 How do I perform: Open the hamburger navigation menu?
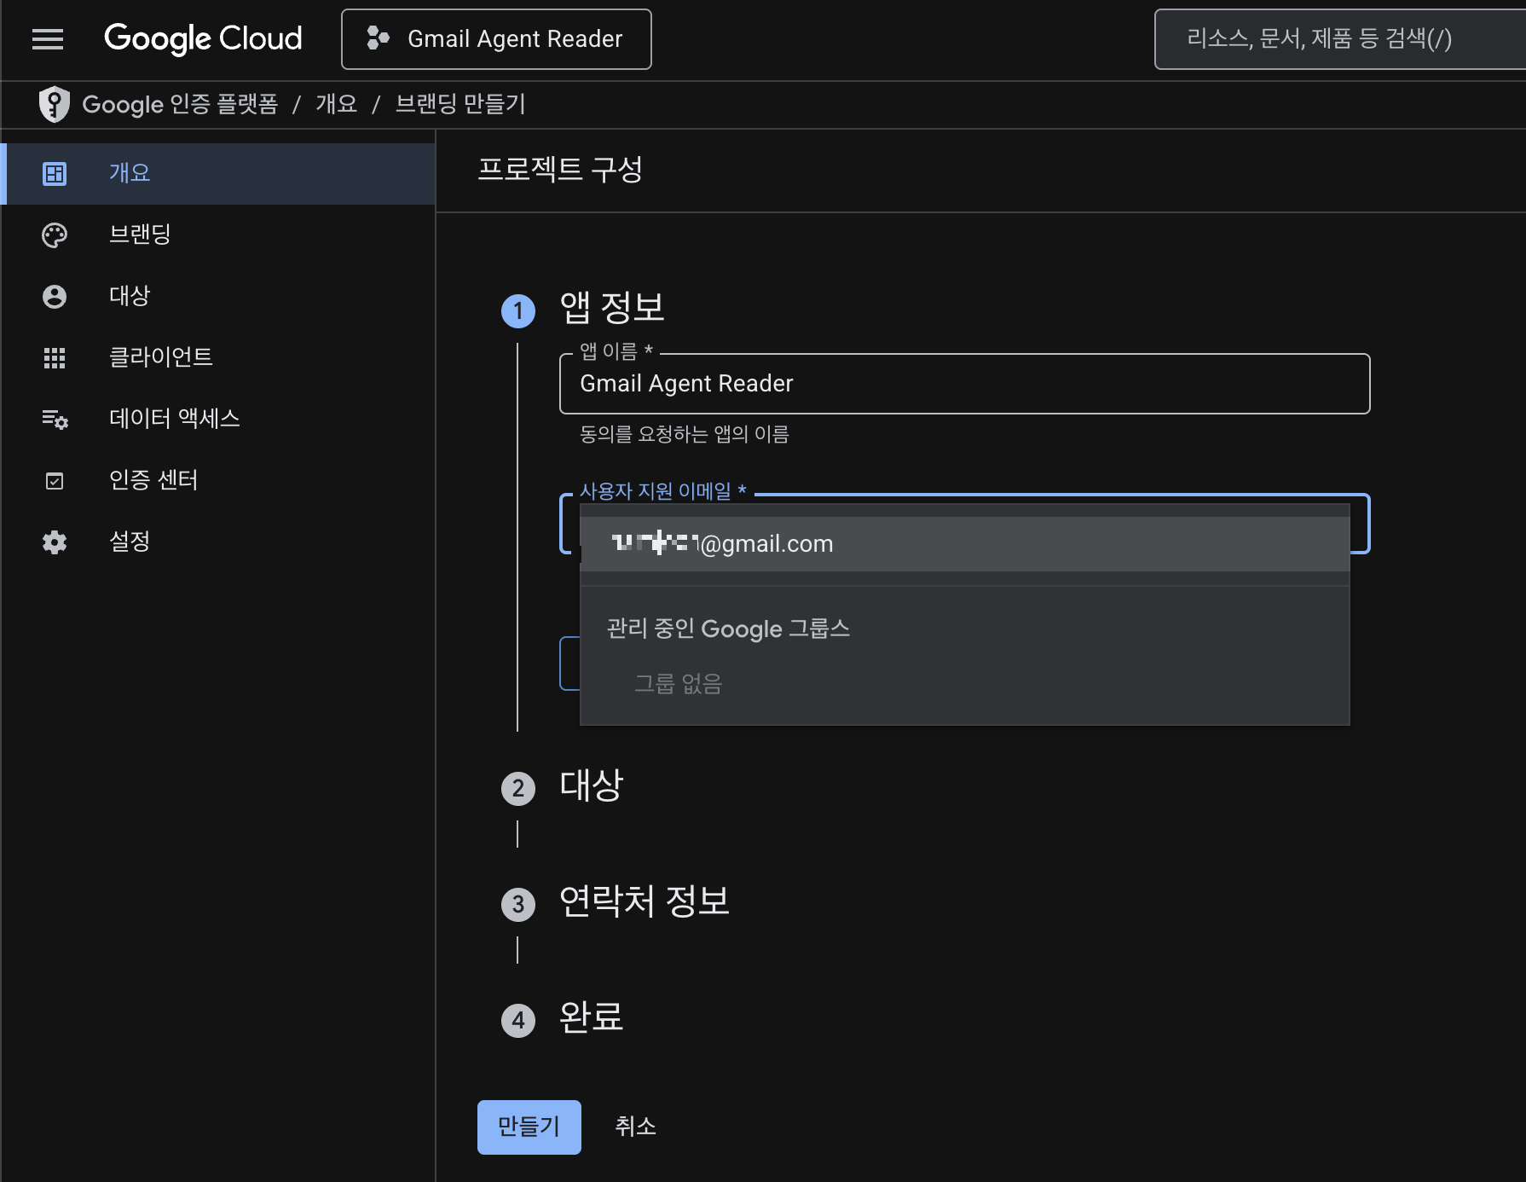coord(48,39)
